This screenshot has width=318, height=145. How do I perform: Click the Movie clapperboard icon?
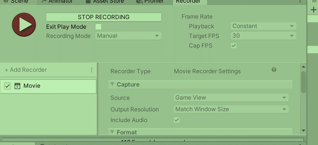(x=17, y=86)
